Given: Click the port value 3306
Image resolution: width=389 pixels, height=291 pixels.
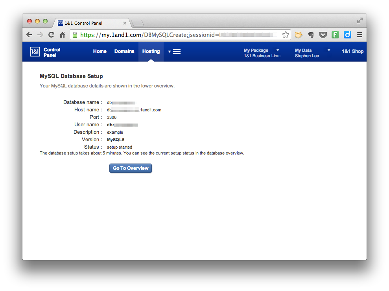Looking at the screenshot, I should [112, 117].
